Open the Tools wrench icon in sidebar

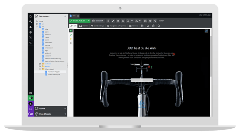[x=30, y=21]
